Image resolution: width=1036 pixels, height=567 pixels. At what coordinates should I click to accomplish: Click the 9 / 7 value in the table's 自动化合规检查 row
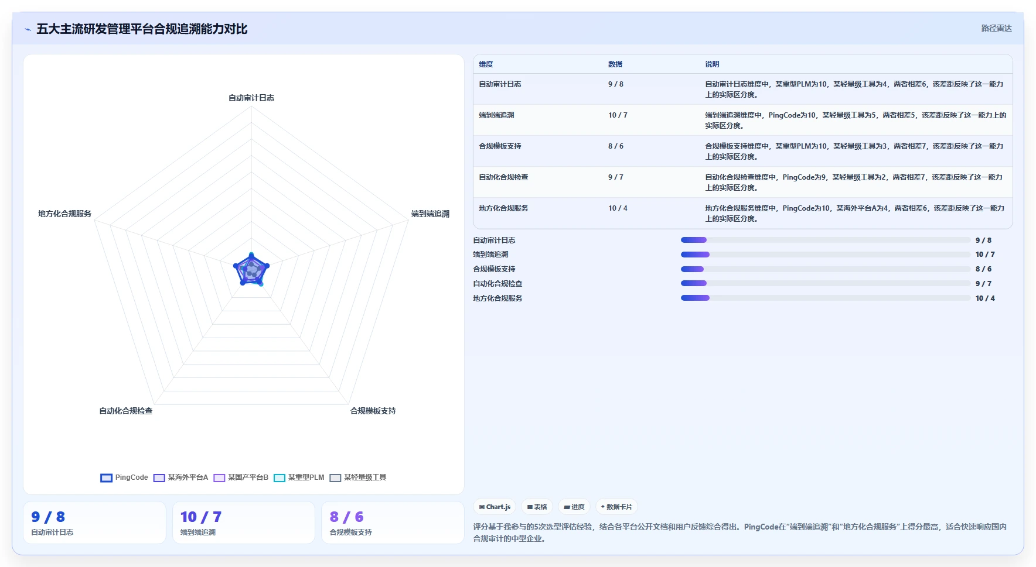[615, 177]
